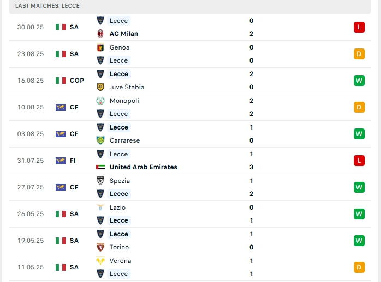This screenshot has width=381, height=282.
Task: Click the Verona club crest icon
Action: pos(100,261)
